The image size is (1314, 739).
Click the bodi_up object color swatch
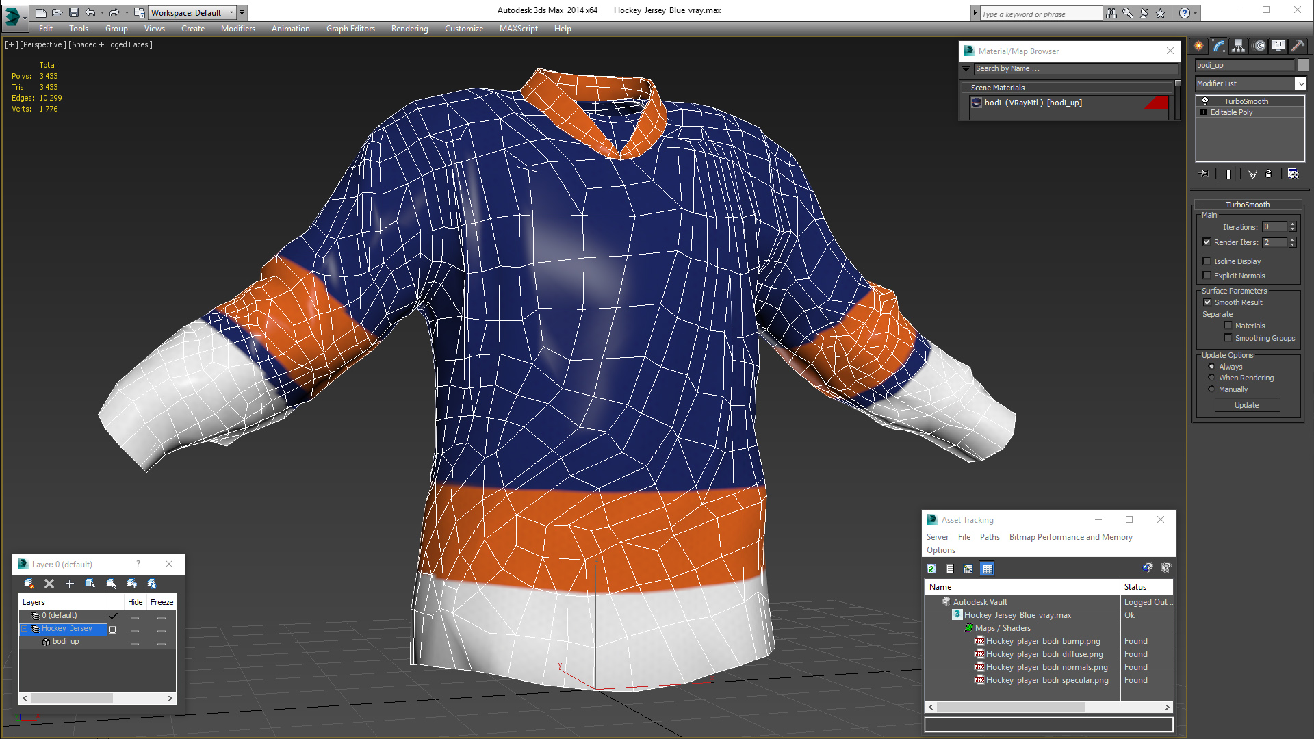pyautogui.click(x=1303, y=65)
